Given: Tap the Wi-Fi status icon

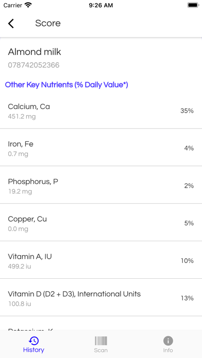Looking at the screenshot, I should (28, 5).
